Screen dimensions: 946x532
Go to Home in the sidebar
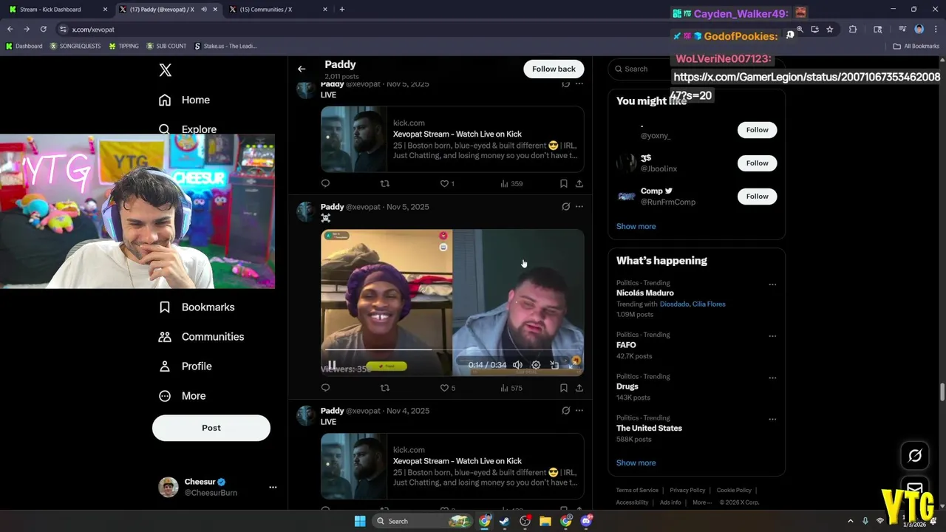pyautogui.click(x=185, y=100)
